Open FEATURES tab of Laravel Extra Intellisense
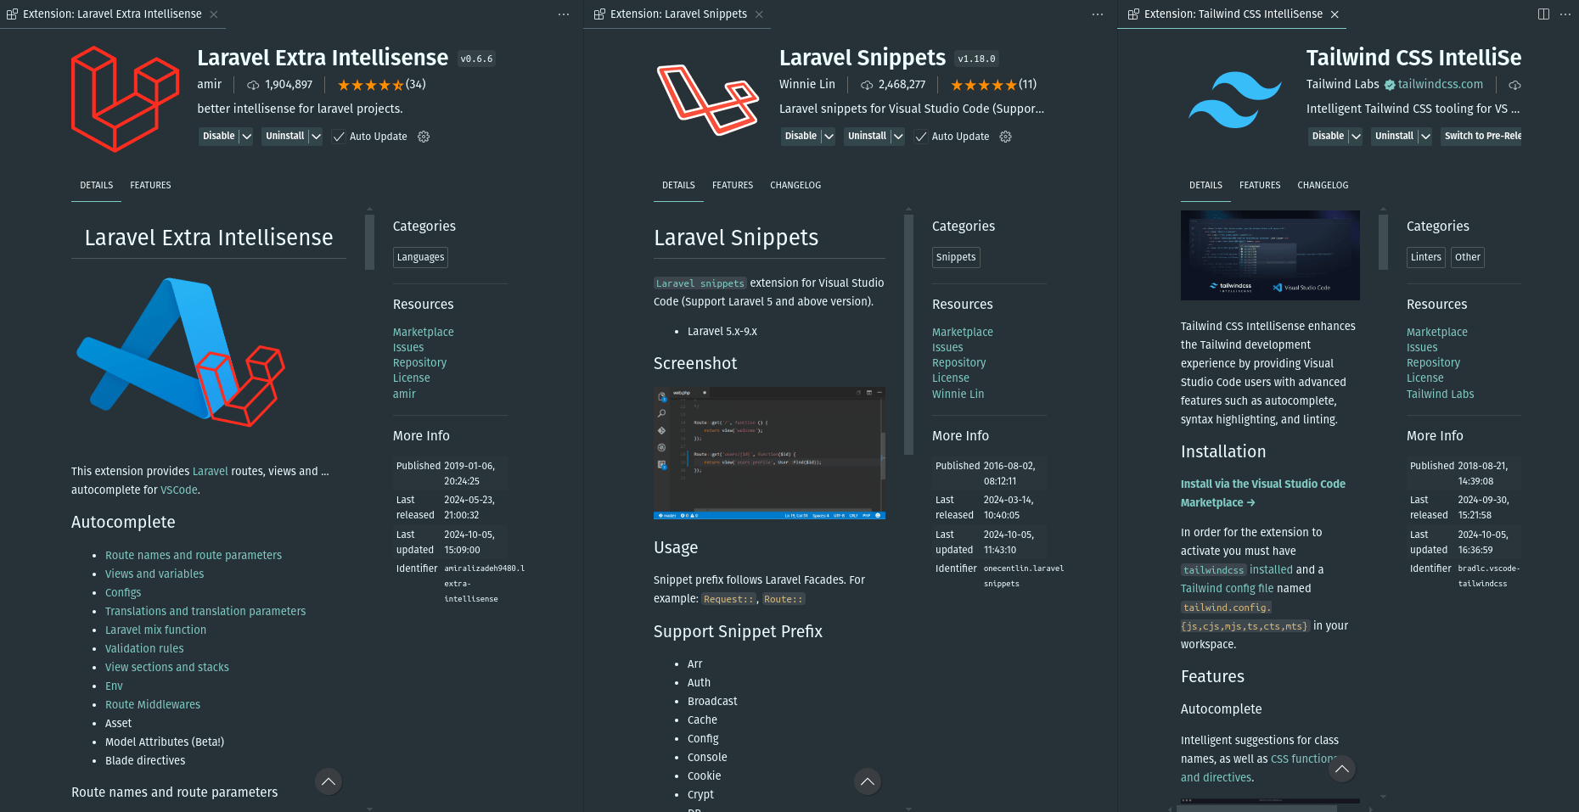The height and width of the screenshot is (812, 1579). click(150, 185)
